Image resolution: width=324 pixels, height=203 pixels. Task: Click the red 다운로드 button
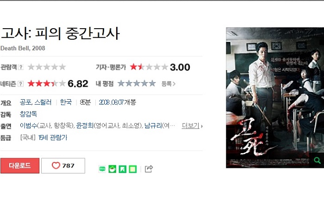[20, 166]
